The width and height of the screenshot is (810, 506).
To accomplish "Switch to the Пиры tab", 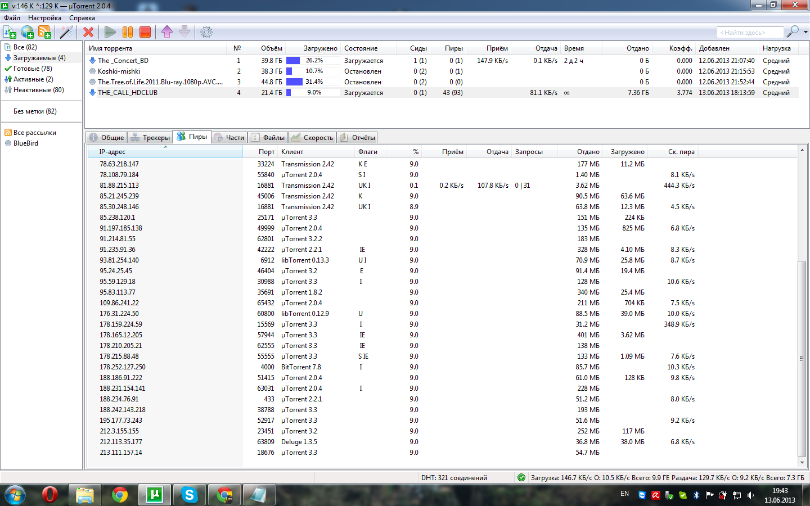I will 192,137.
